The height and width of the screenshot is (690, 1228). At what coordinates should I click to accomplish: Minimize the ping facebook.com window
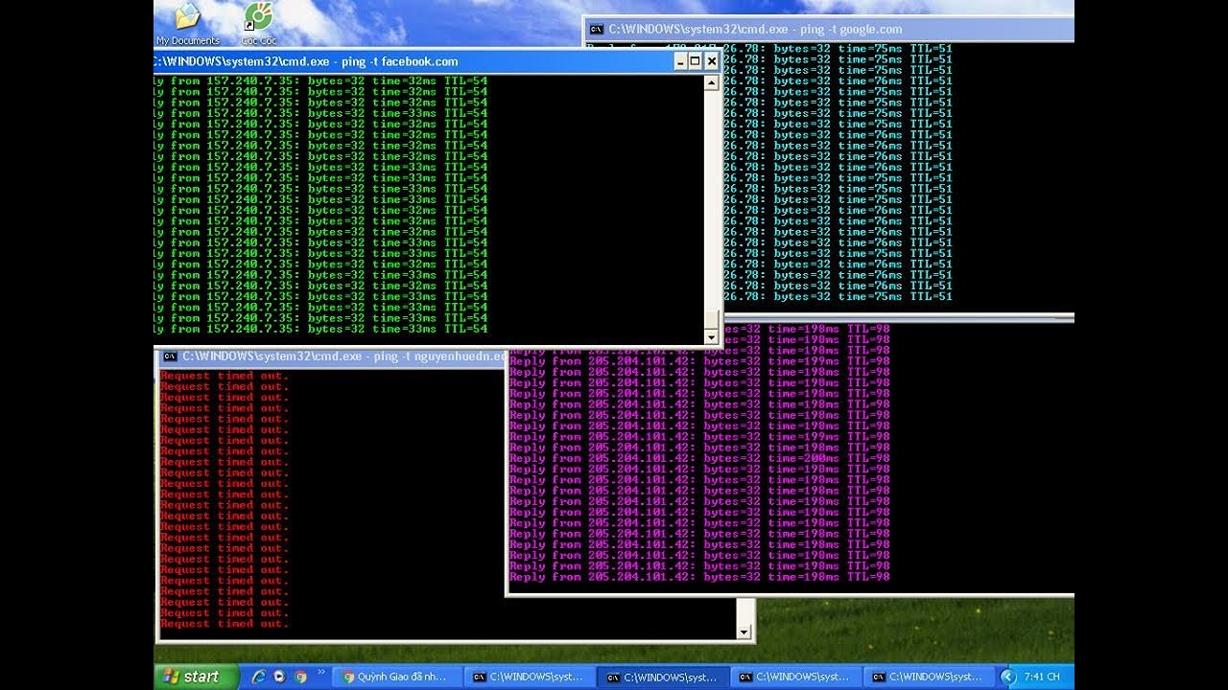tap(680, 61)
